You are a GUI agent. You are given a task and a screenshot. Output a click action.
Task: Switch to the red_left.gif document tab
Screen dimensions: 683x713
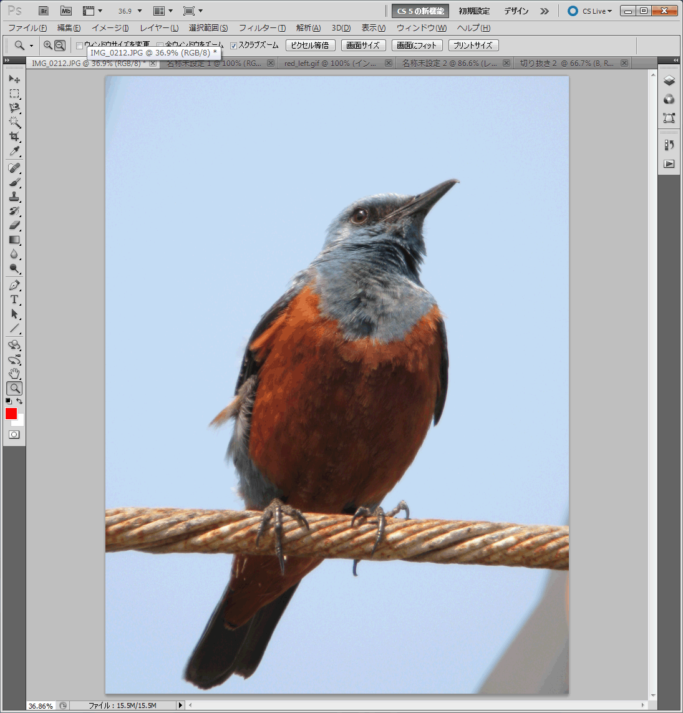pos(331,64)
